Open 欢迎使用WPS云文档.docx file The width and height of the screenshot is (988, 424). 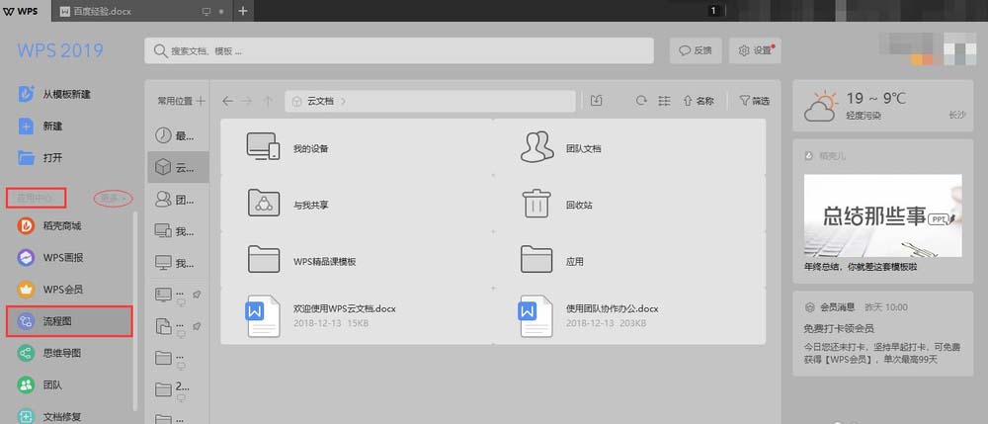[357, 315]
